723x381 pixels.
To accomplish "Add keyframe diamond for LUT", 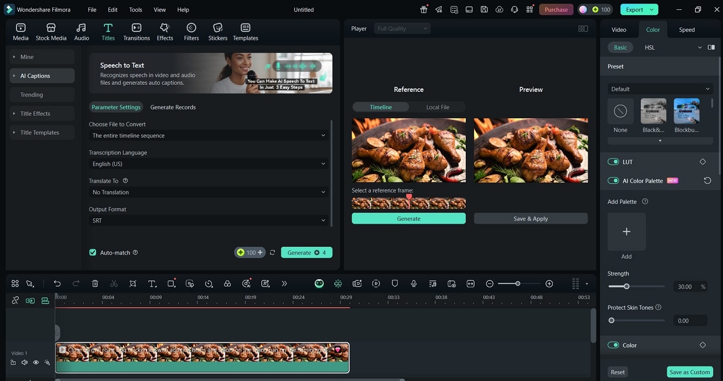I will (x=702, y=162).
